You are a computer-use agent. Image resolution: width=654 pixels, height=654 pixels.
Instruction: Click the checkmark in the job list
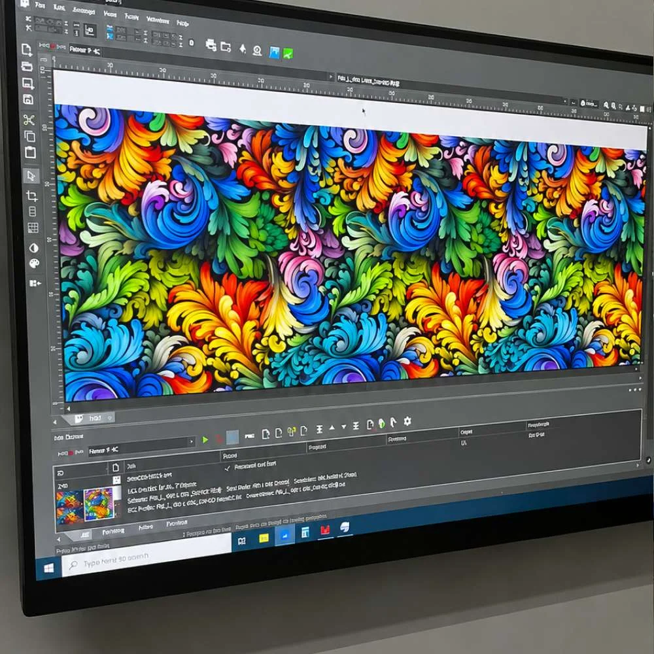[228, 468]
